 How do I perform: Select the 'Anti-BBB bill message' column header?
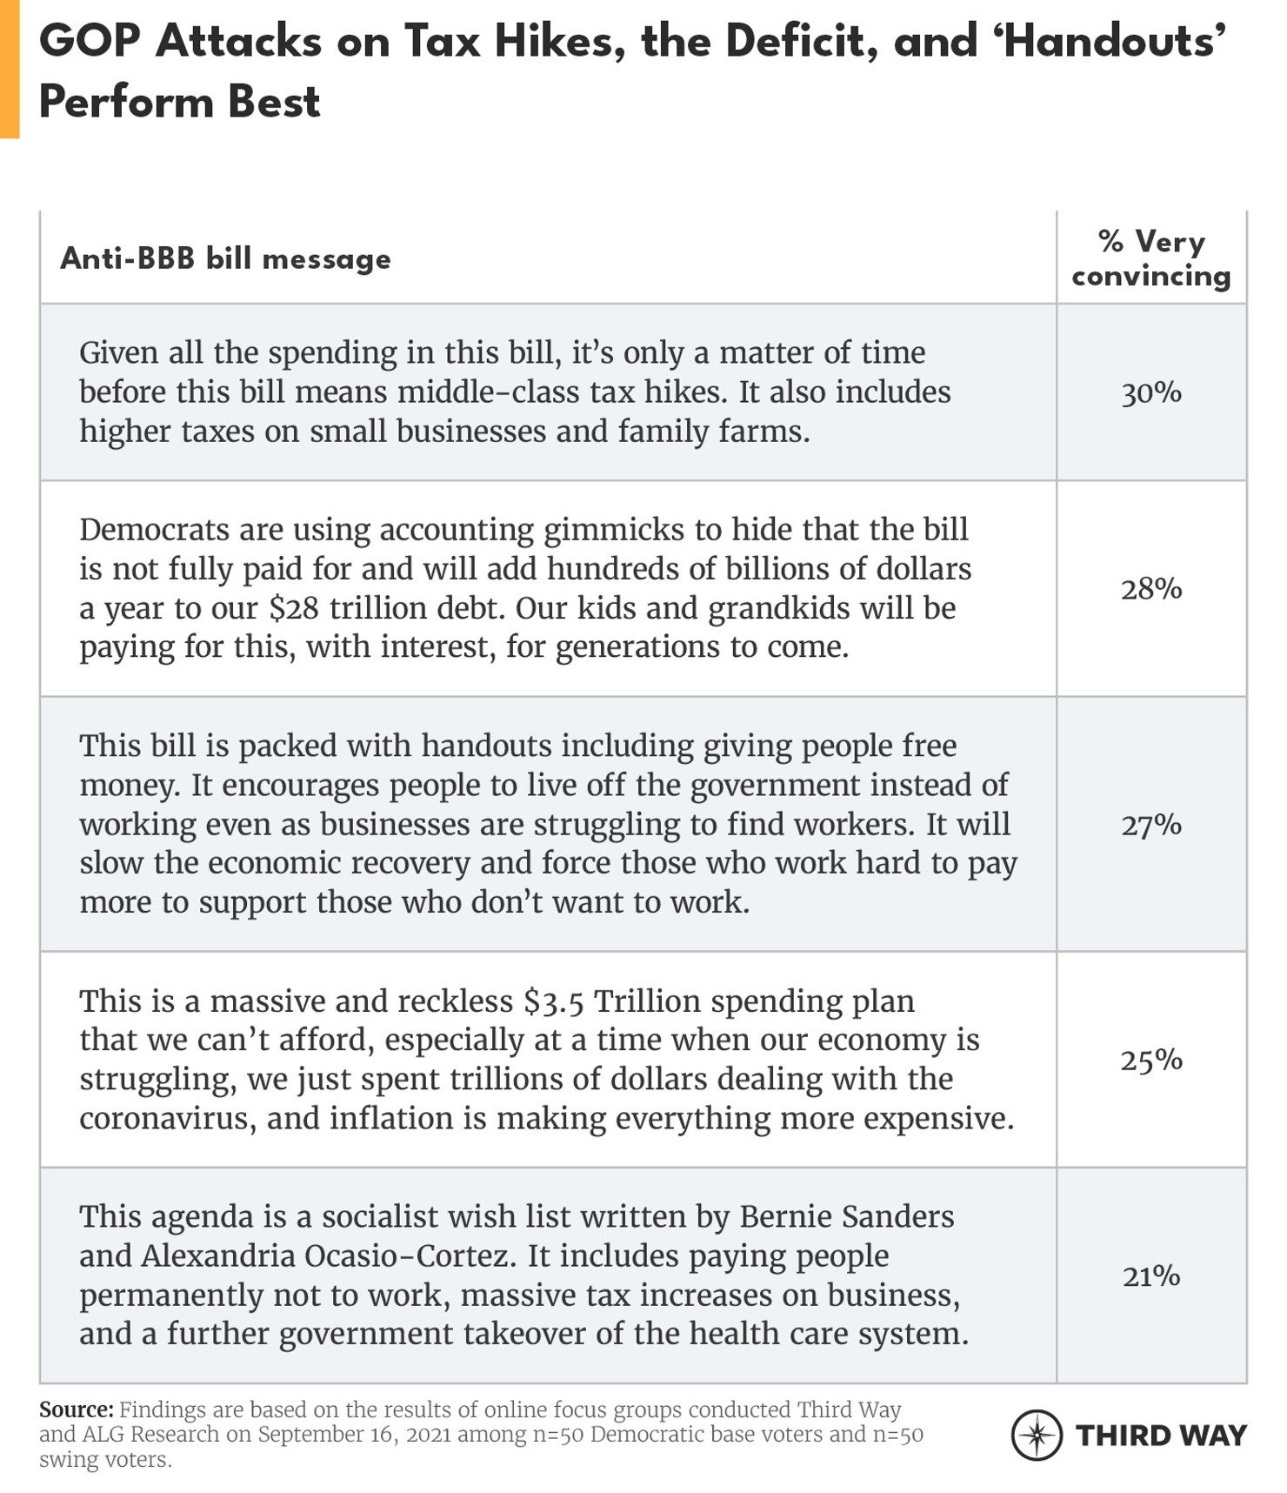coord(225,258)
